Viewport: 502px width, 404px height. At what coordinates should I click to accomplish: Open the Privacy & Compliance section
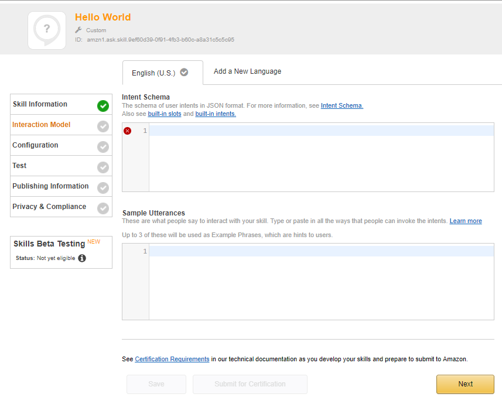[x=49, y=207]
